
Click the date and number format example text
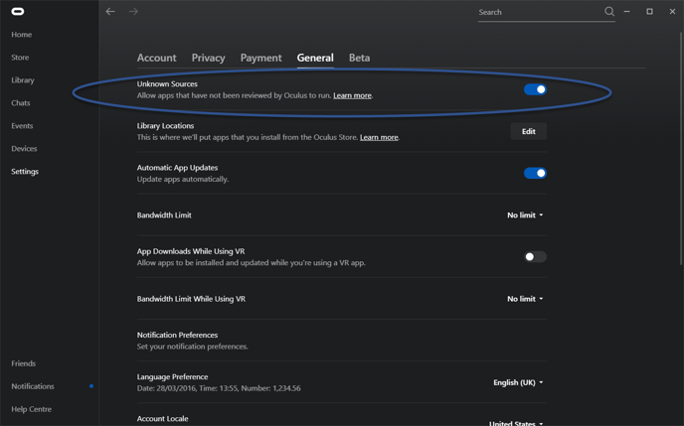(219, 388)
